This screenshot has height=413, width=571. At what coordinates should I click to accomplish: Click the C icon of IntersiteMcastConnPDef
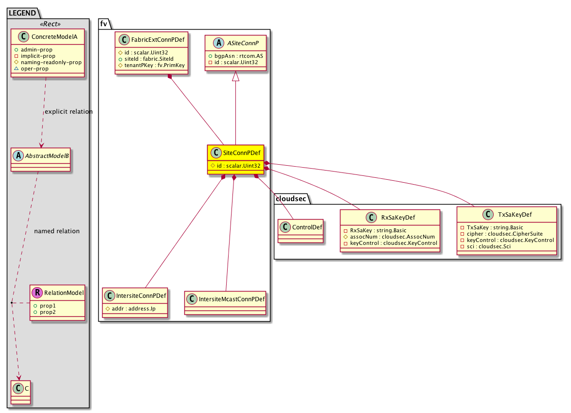pyautogui.click(x=192, y=298)
